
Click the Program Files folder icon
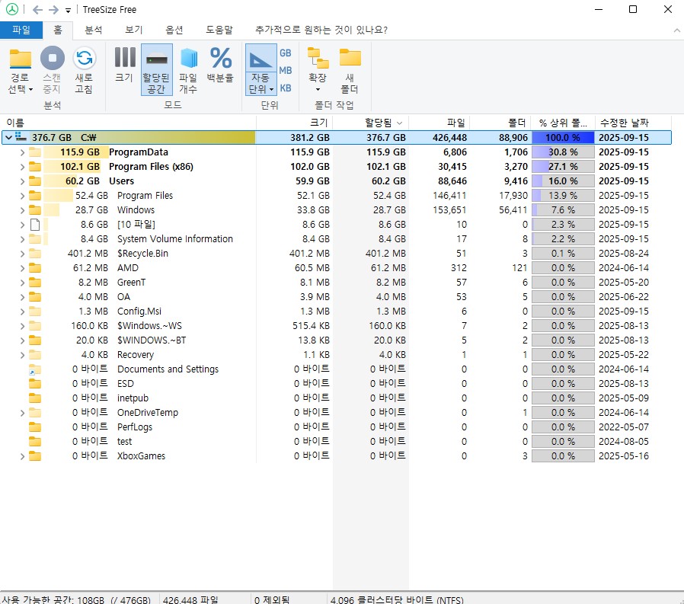(35, 196)
